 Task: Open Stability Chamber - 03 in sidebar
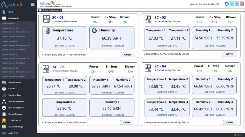pos(10,41)
